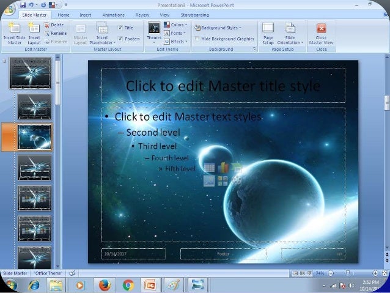The height and width of the screenshot is (293, 390).
Task: Switch to Slide Sorter view icon
Action: point(302,273)
